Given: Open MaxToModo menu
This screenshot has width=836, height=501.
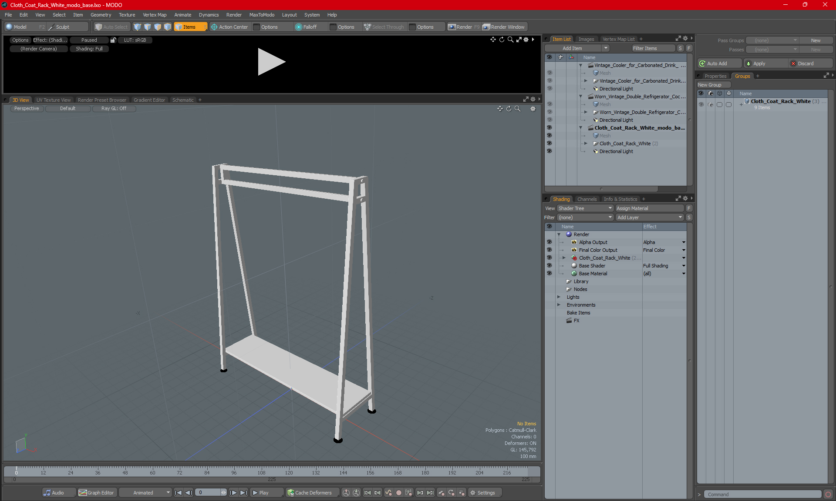Looking at the screenshot, I should (x=262, y=15).
